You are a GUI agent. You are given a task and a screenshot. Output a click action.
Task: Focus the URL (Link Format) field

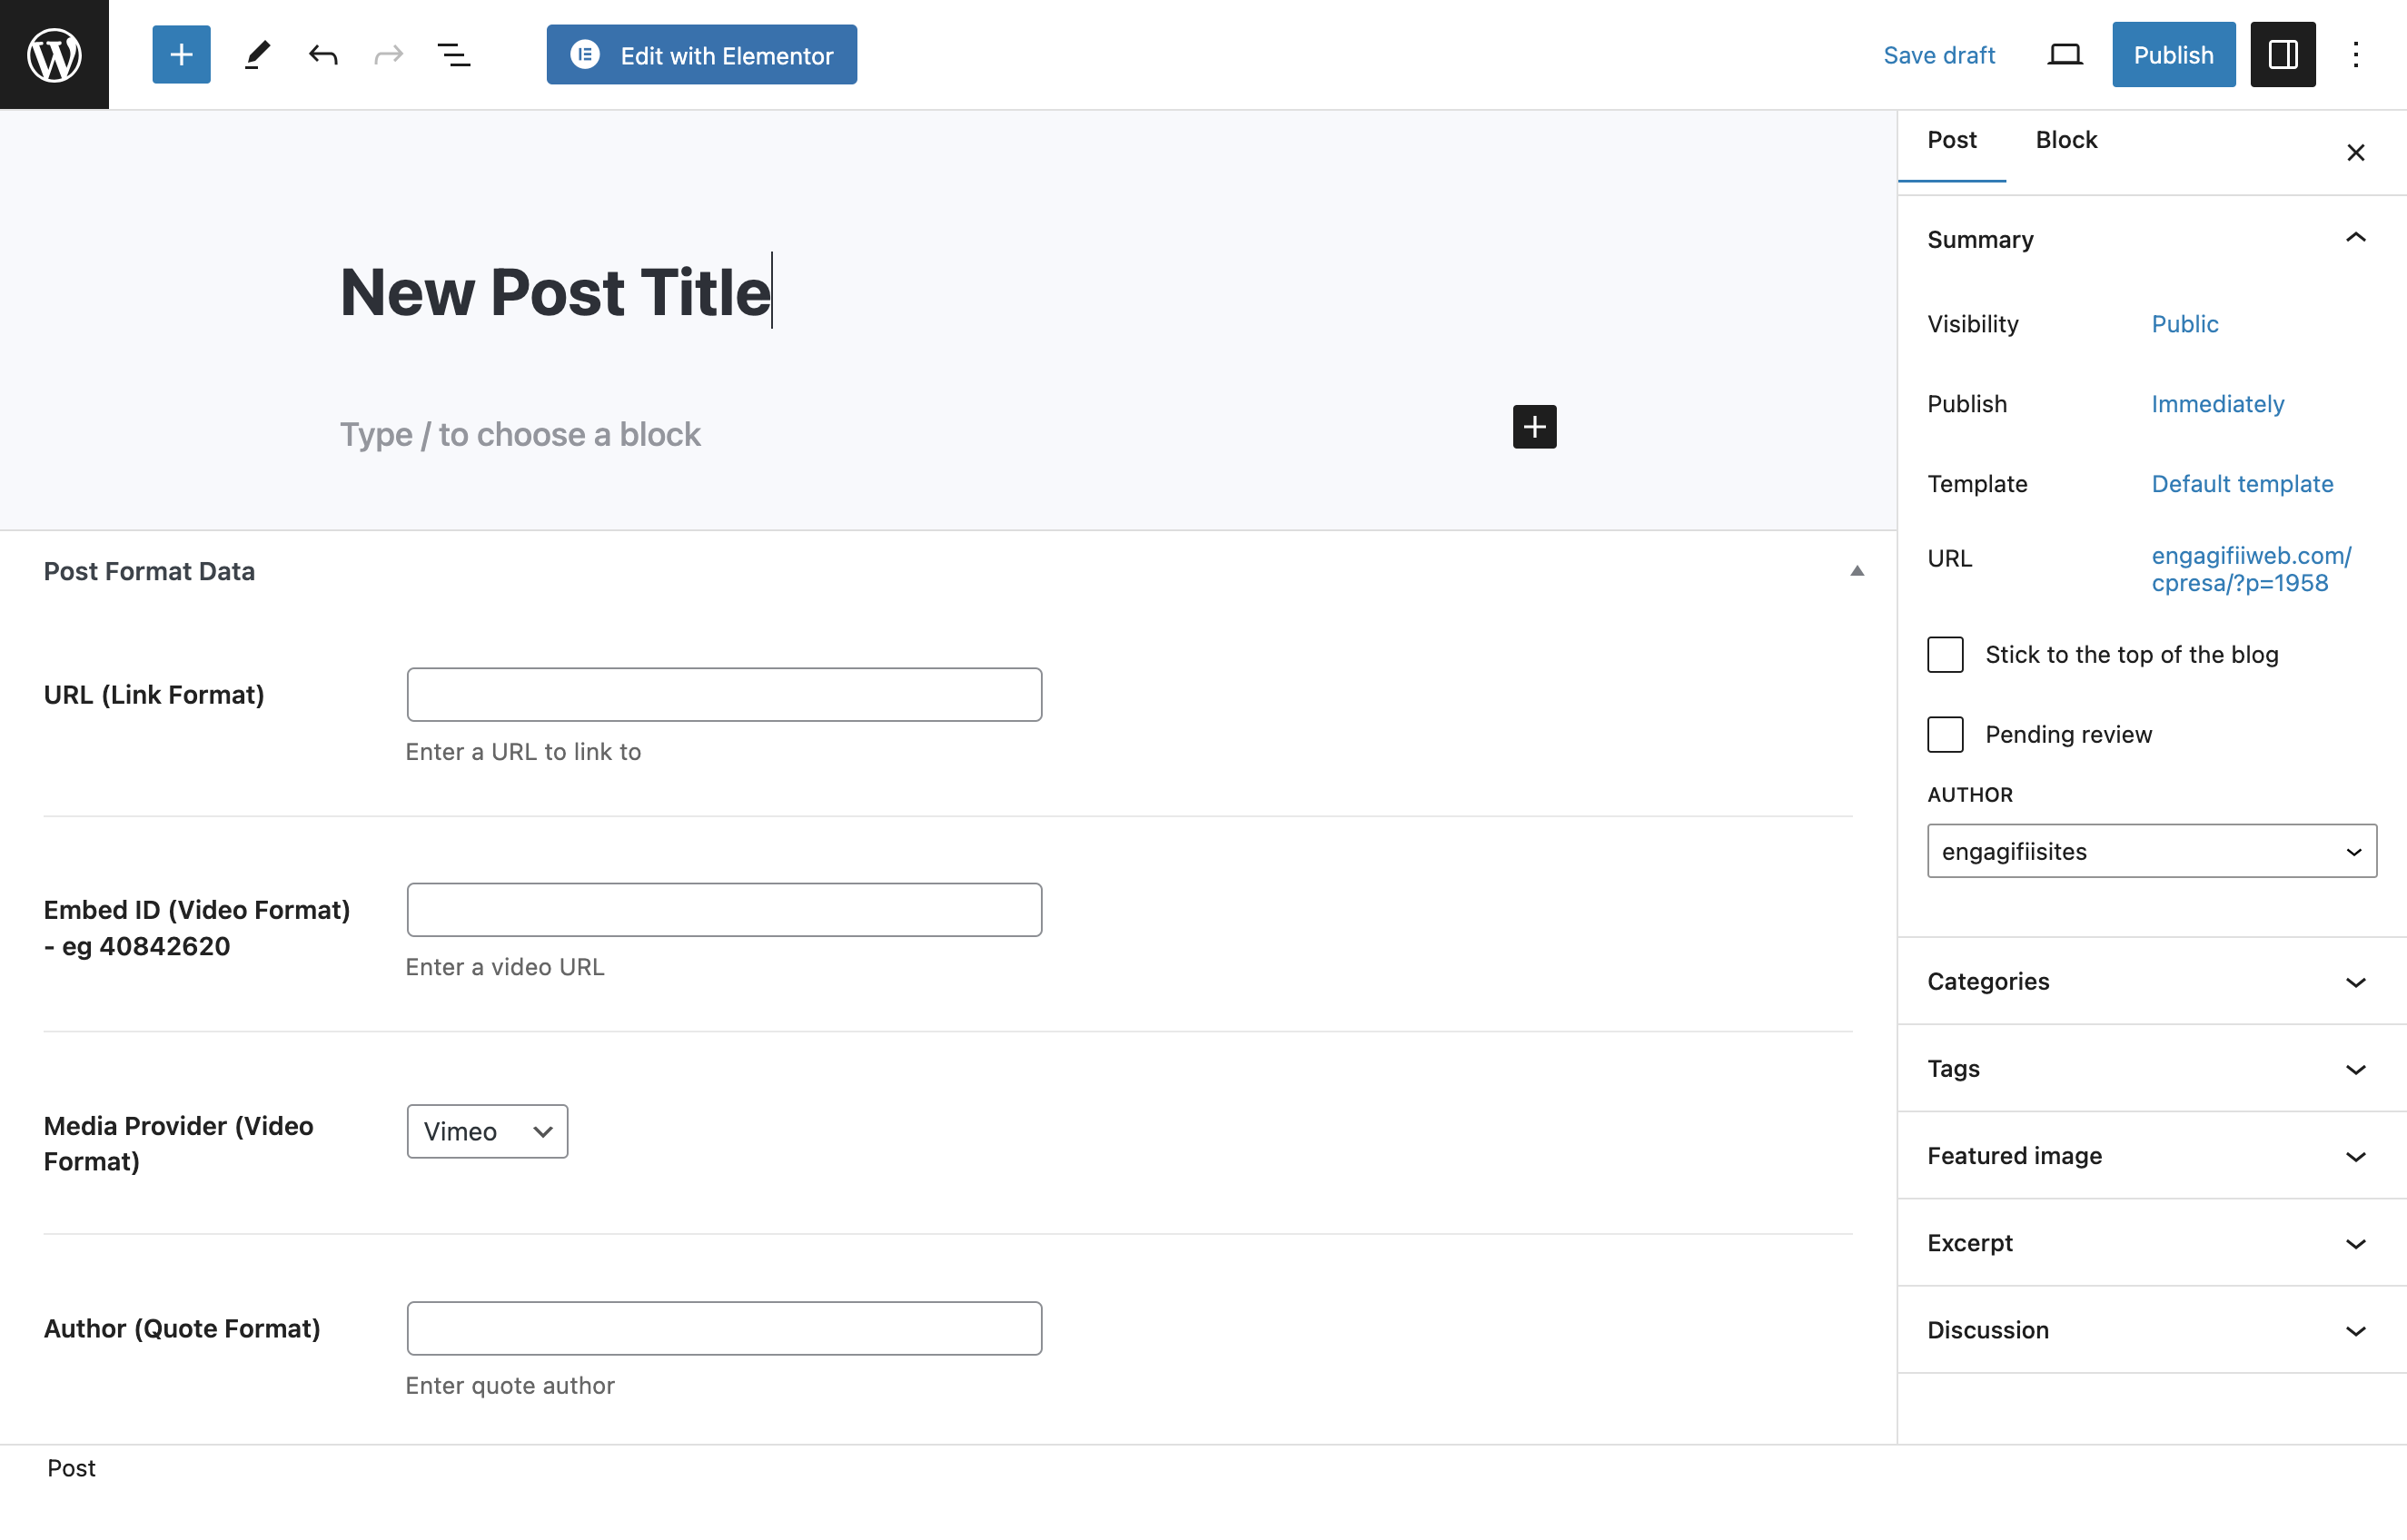pyautogui.click(x=724, y=694)
